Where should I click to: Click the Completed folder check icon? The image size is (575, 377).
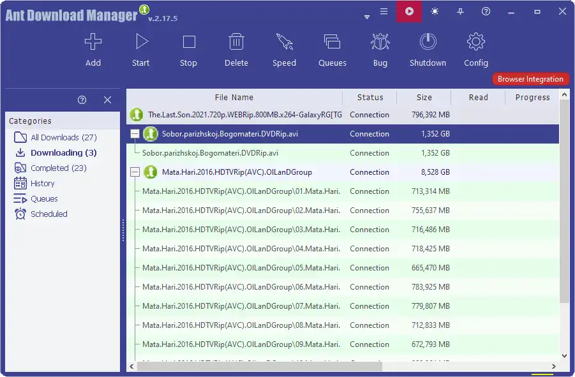coord(20,168)
